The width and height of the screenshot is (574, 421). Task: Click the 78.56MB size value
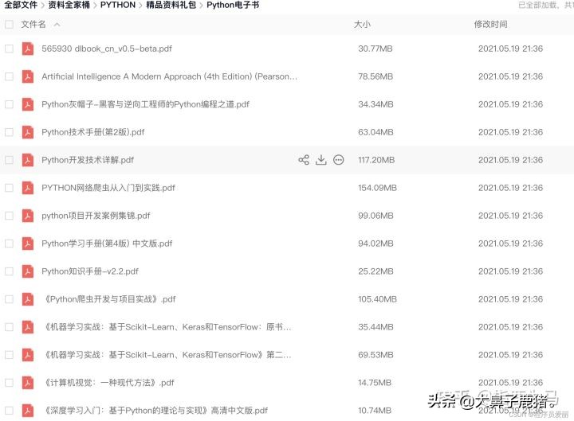pos(375,76)
